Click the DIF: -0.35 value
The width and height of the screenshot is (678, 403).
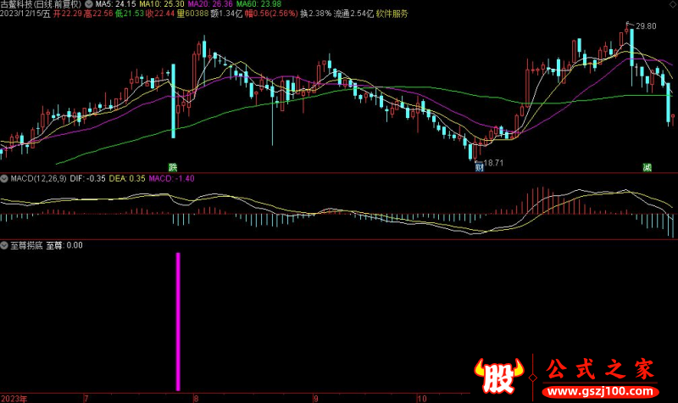pos(87,178)
